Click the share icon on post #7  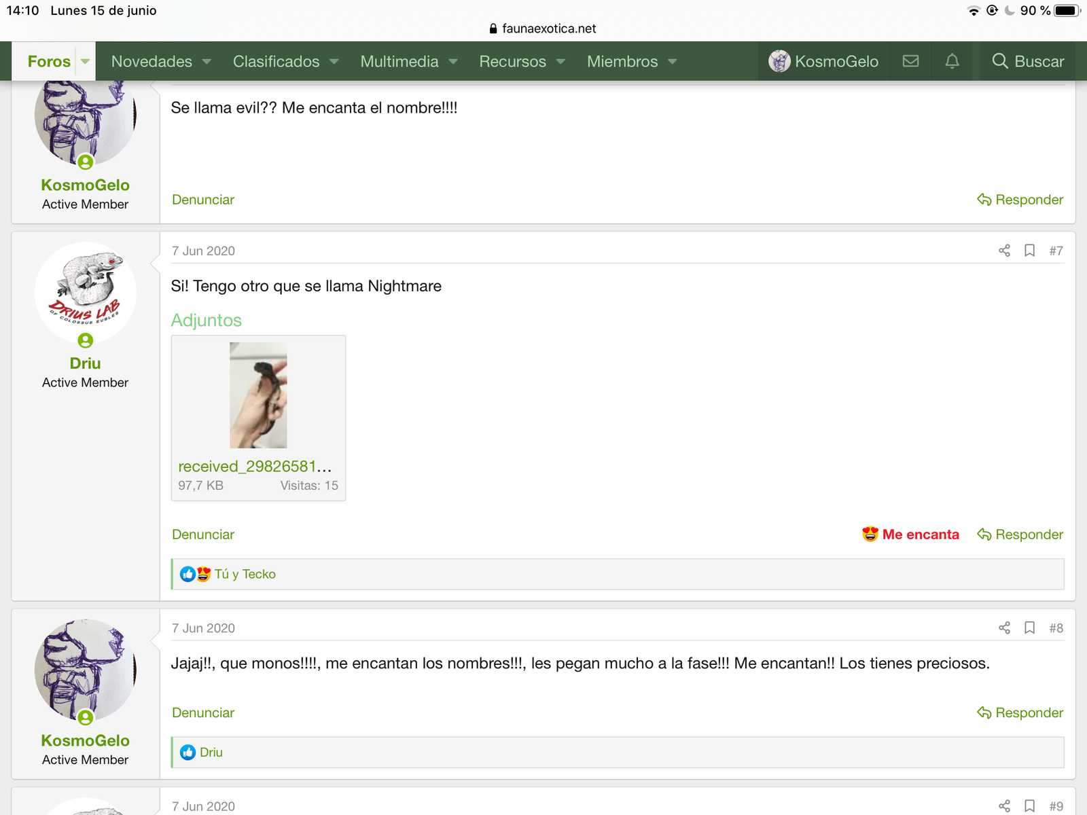[1004, 251]
